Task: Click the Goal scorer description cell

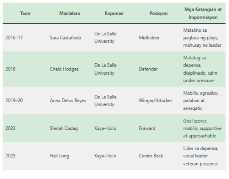Action: pyautogui.click(x=202, y=128)
